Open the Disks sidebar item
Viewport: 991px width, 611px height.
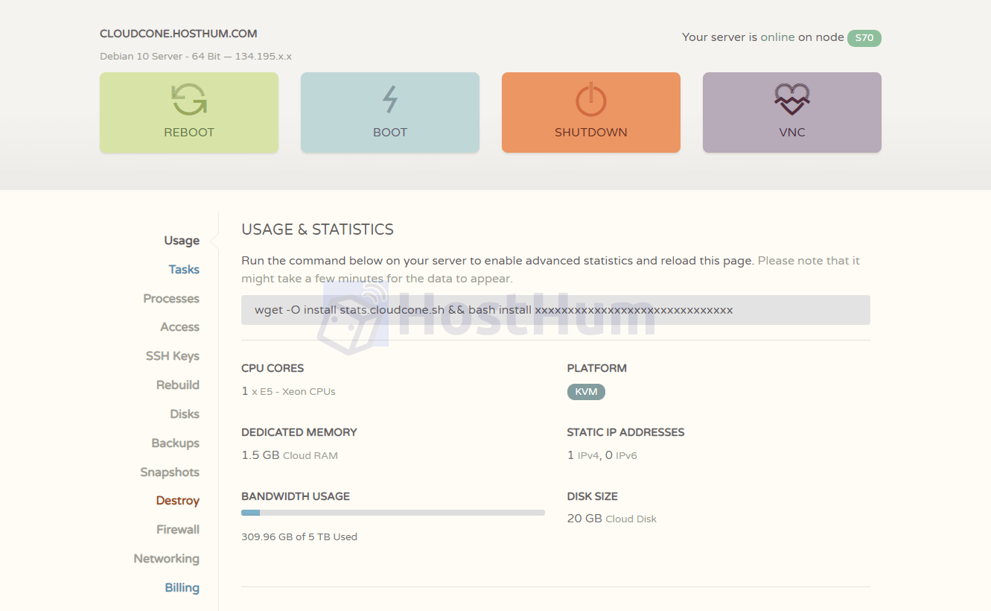(x=185, y=414)
